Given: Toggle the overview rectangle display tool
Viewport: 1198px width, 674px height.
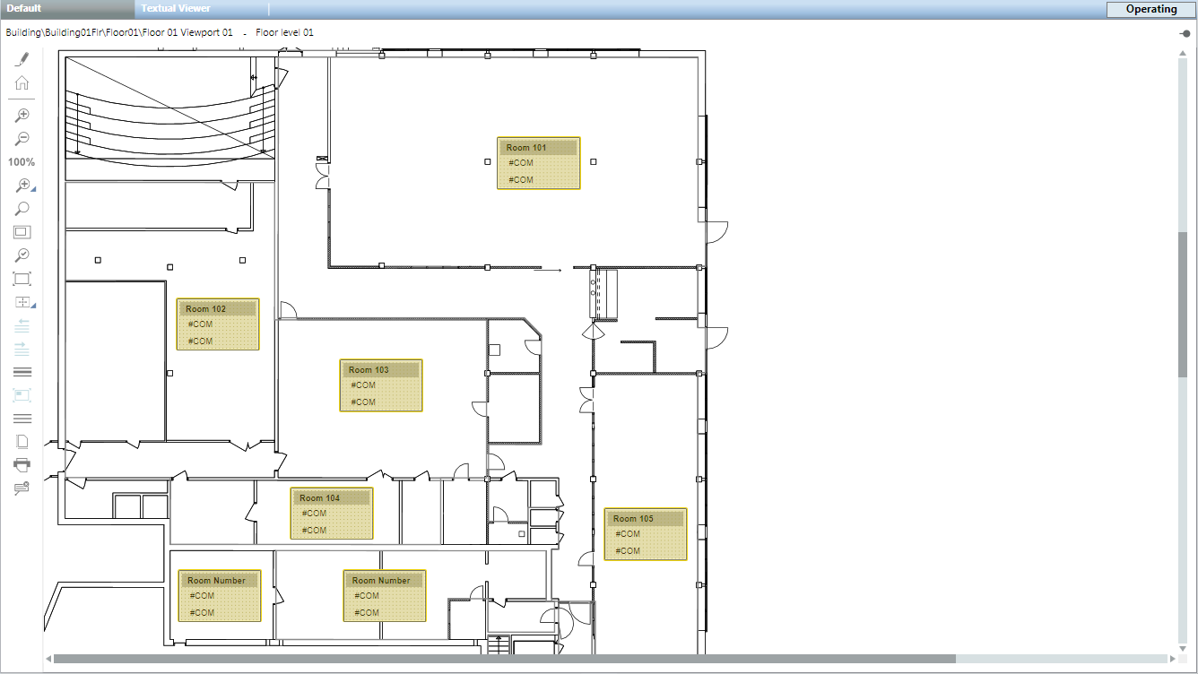Looking at the screenshot, I should click(x=22, y=231).
